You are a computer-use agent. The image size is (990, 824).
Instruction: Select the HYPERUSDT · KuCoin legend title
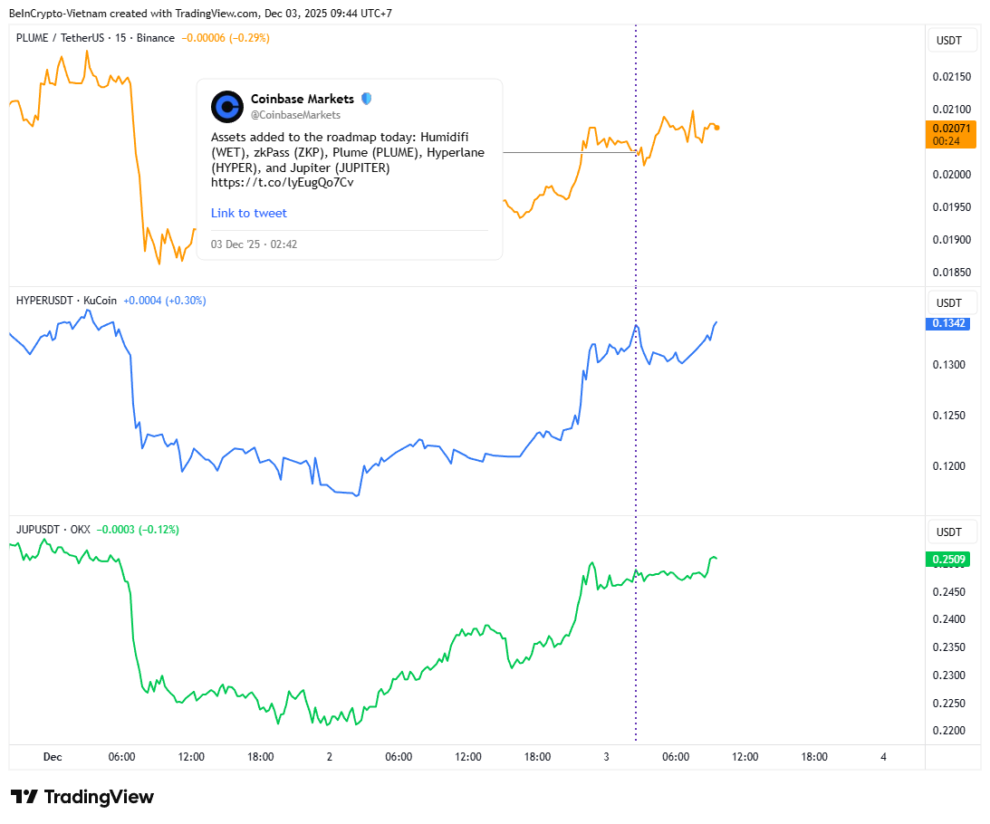[67, 301]
